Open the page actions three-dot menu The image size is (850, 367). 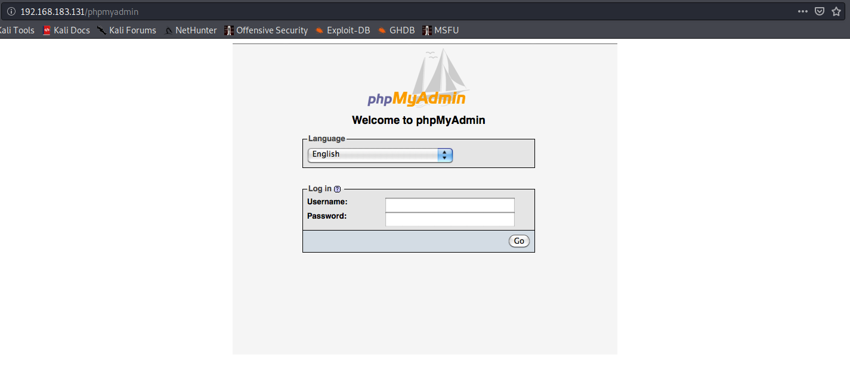pyautogui.click(x=803, y=11)
